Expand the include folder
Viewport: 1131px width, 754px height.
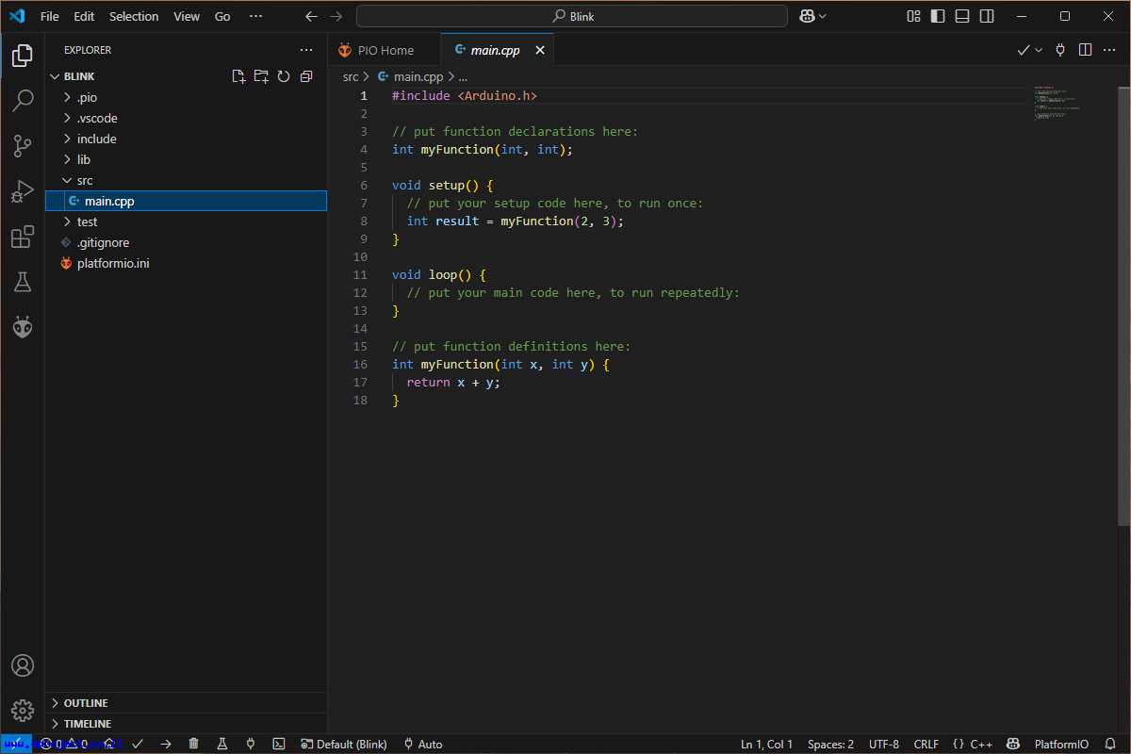click(68, 139)
